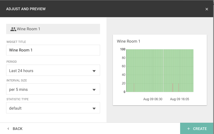
Task: Click the plus icon on the Create button
Action: click(x=189, y=129)
